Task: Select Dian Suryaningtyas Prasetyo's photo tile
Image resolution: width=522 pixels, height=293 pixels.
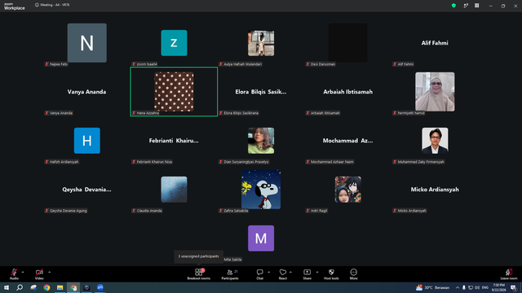Action: click(261, 141)
